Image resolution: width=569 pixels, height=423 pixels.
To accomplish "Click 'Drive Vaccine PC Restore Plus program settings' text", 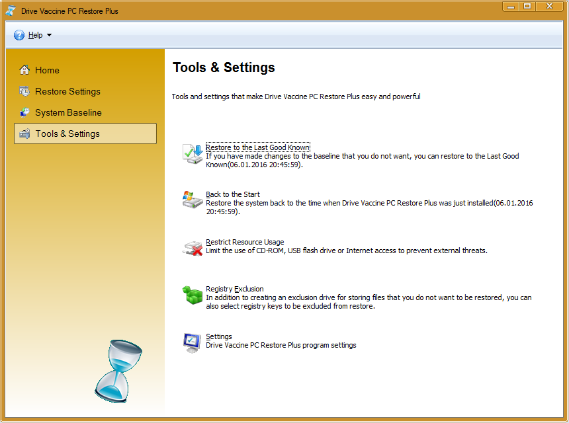I will point(281,345).
